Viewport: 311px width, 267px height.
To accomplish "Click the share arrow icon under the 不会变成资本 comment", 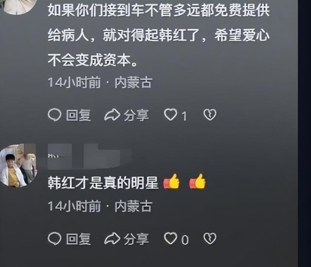I will (112, 115).
